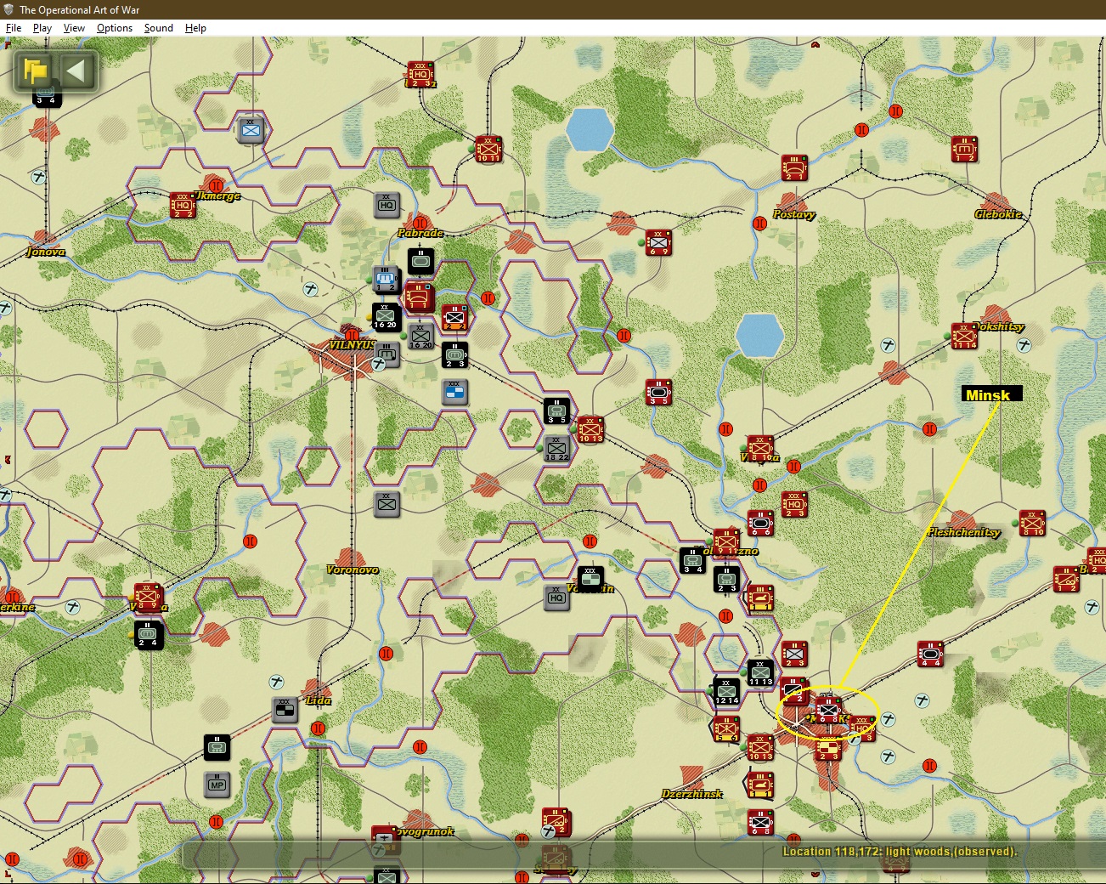Select red unit with orange 2 2 bar
This screenshot has height=884, width=1106.
454,318
